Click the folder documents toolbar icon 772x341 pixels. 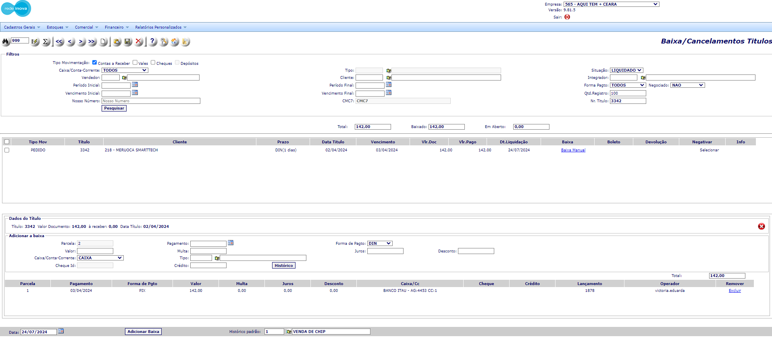185,41
